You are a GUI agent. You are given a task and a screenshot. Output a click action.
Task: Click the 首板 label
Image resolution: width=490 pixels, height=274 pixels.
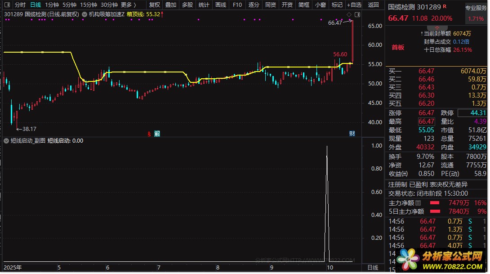pos(398,47)
